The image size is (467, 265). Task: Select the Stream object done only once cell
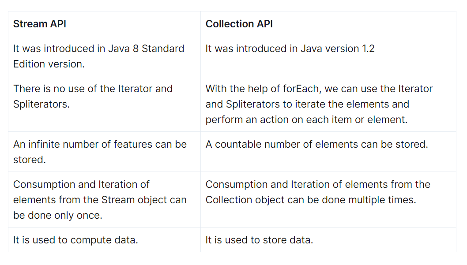(x=104, y=200)
